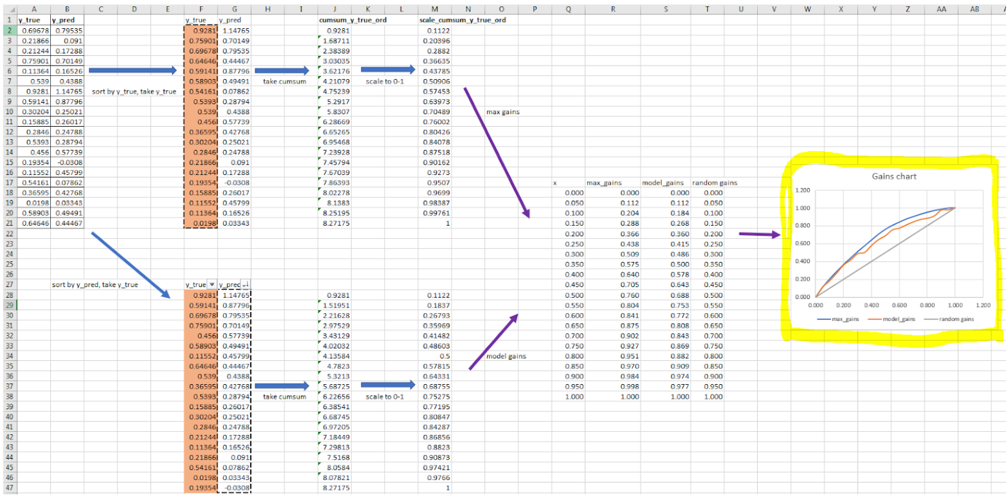Viewport: 1008px width, 498px height.
Task: Select the diagonal blue arrow below column B data
Action: tap(132, 265)
